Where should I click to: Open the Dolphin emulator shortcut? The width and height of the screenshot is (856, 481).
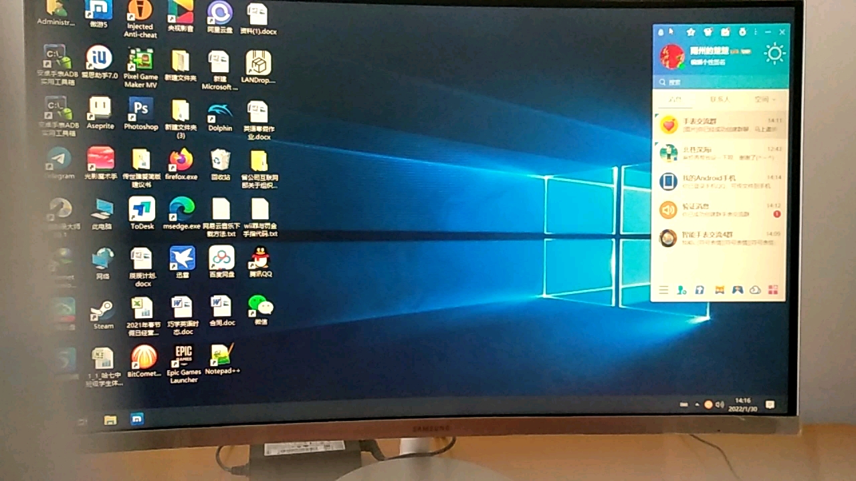click(x=220, y=116)
